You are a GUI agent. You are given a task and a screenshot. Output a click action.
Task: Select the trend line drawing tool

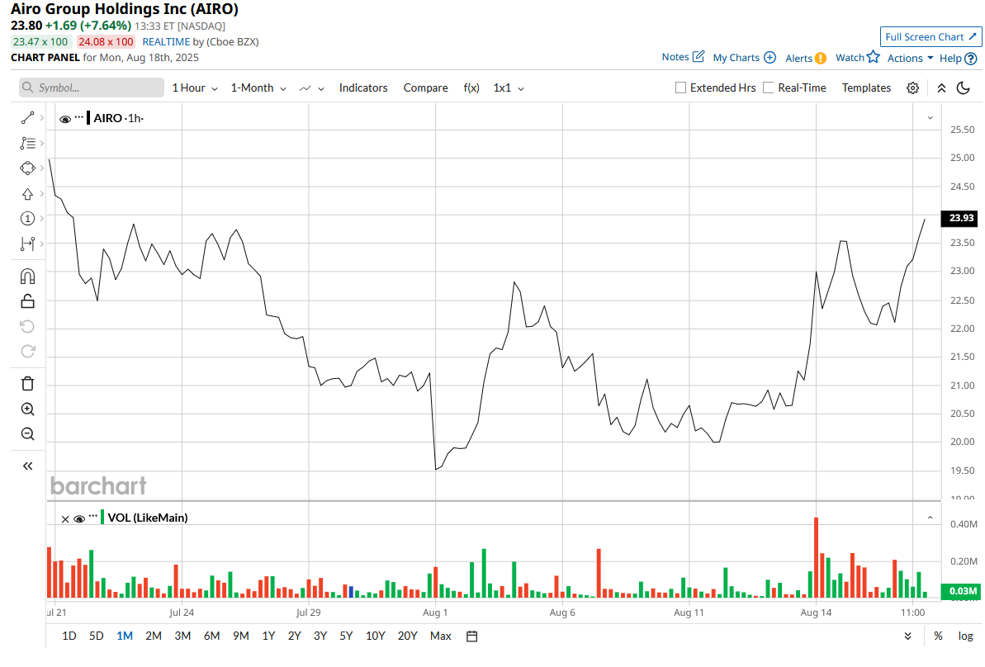[x=27, y=118]
